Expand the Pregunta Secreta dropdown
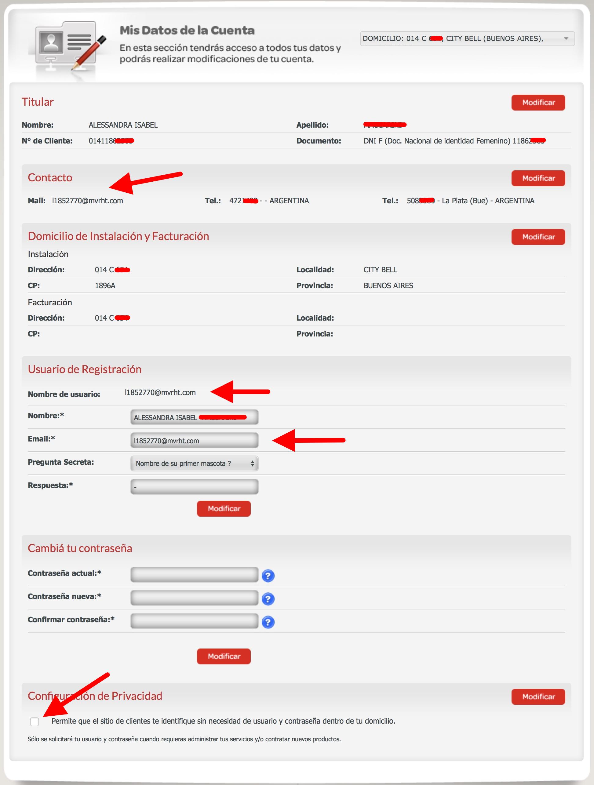The width and height of the screenshot is (594, 785). (x=194, y=463)
